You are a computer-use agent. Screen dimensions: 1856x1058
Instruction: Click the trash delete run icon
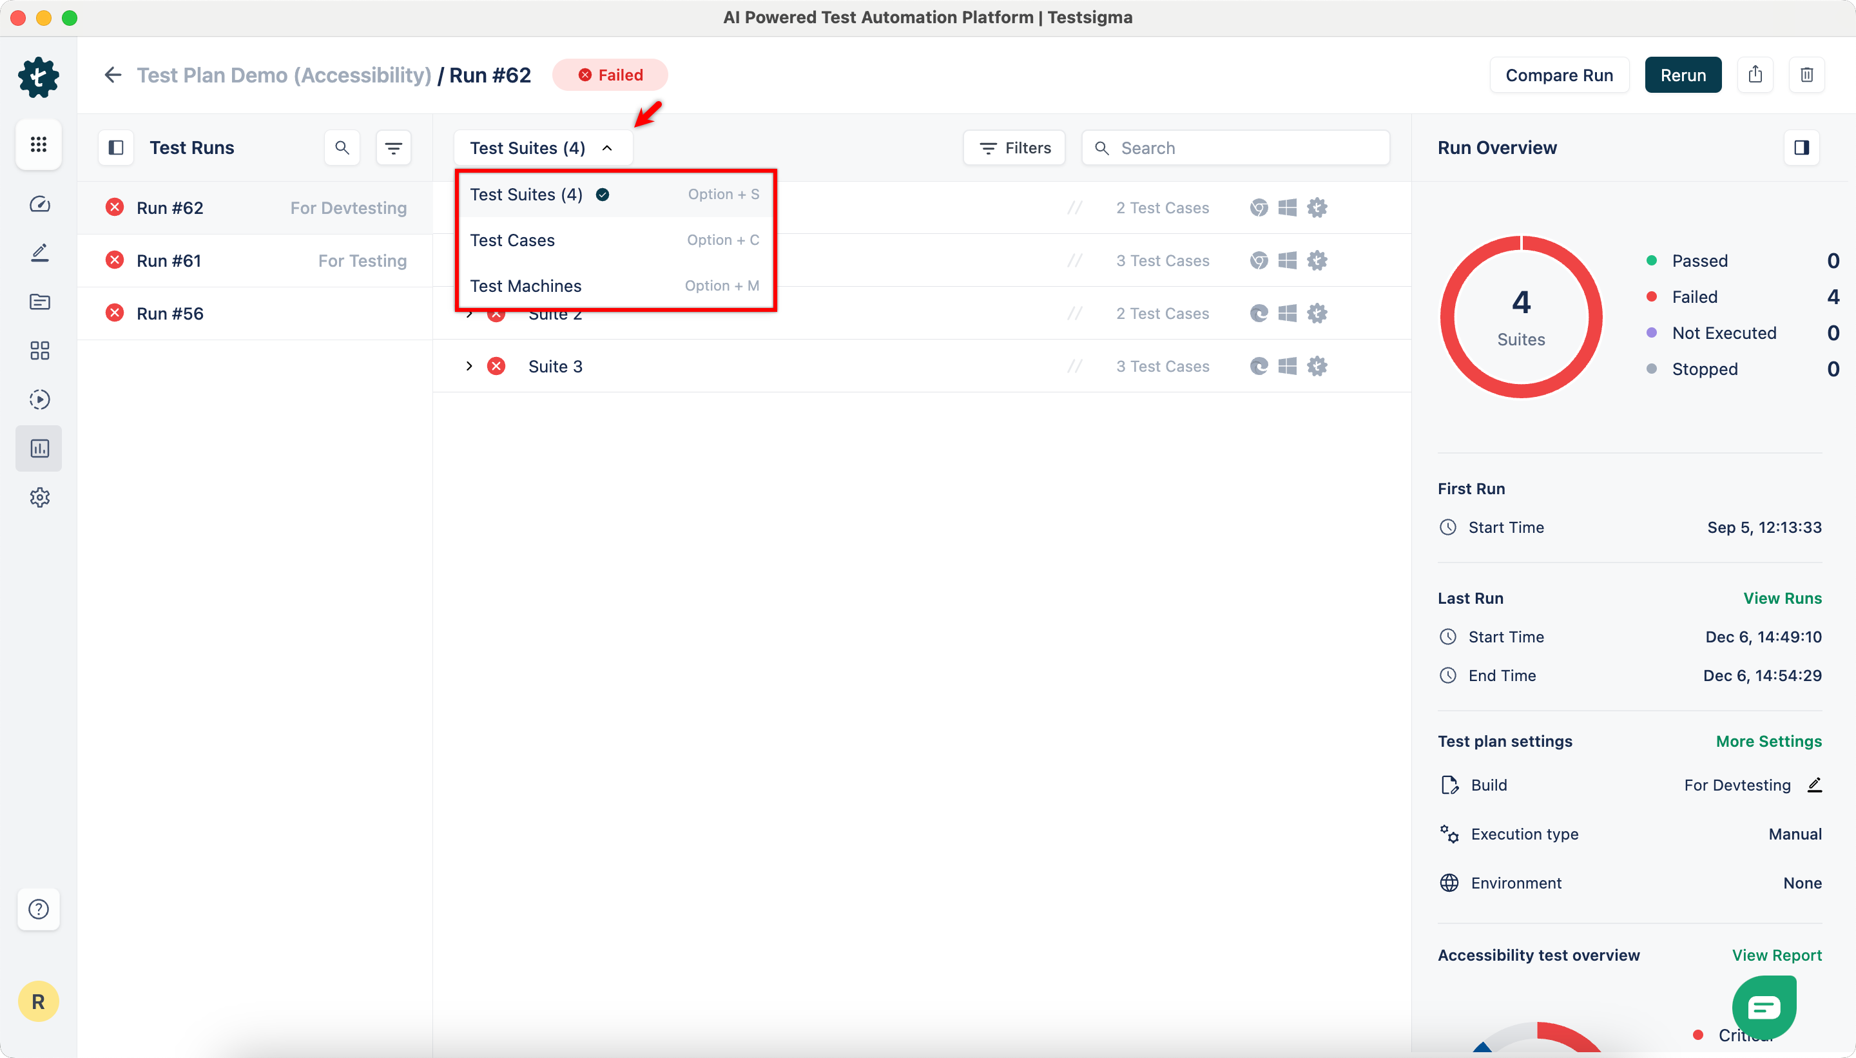pos(1806,75)
